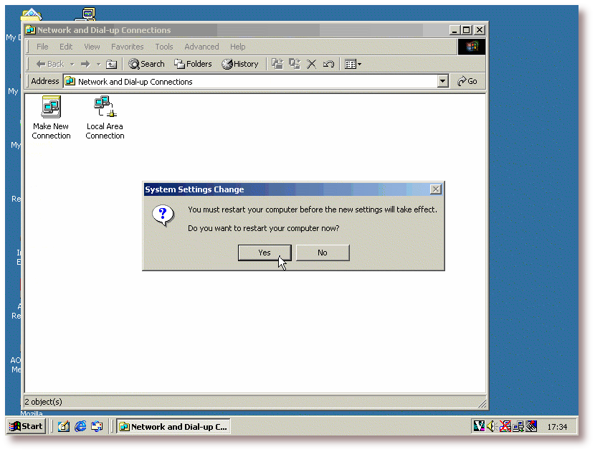Click the Undo toolbar icon

click(328, 64)
